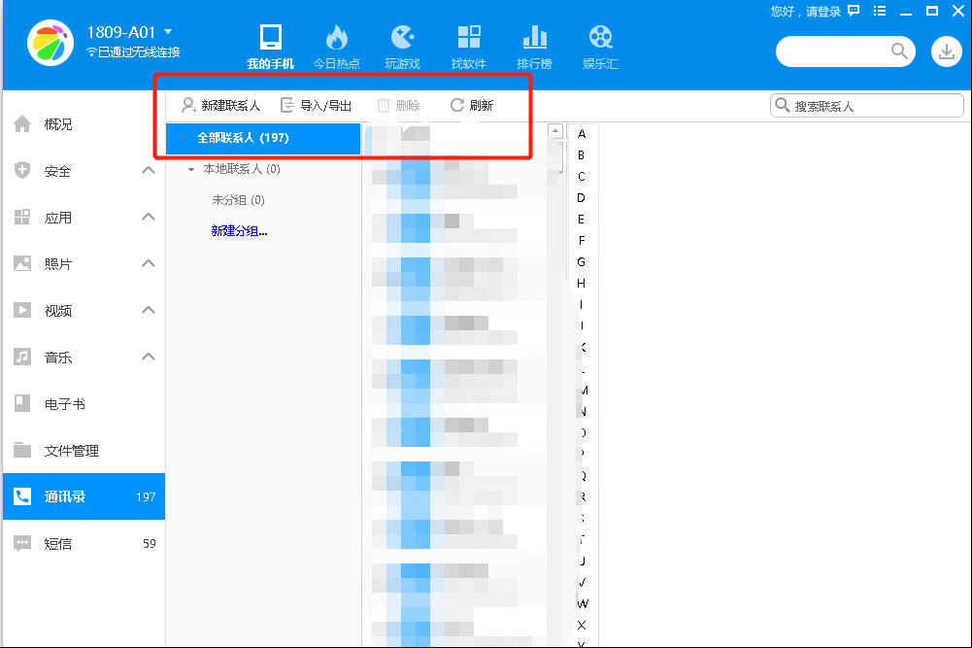Collapse the 本地联系人 tree node

point(191,170)
